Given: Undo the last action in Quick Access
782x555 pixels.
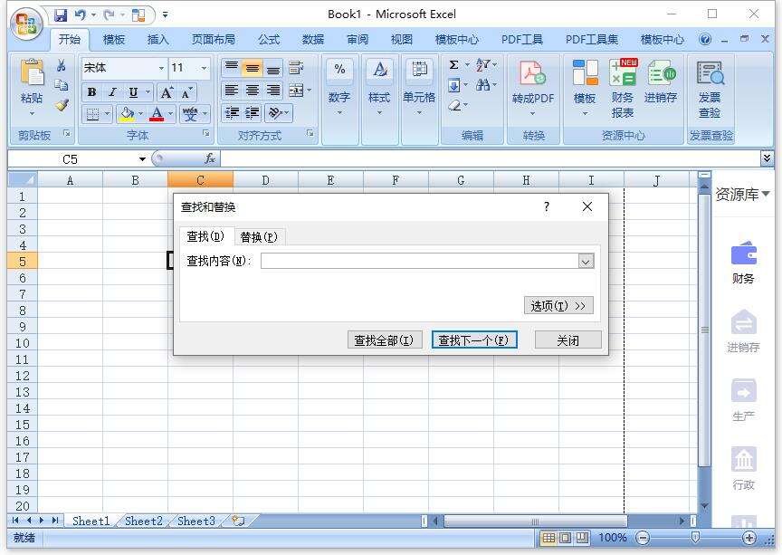Looking at the screenshot, I should tap(81, 15).
